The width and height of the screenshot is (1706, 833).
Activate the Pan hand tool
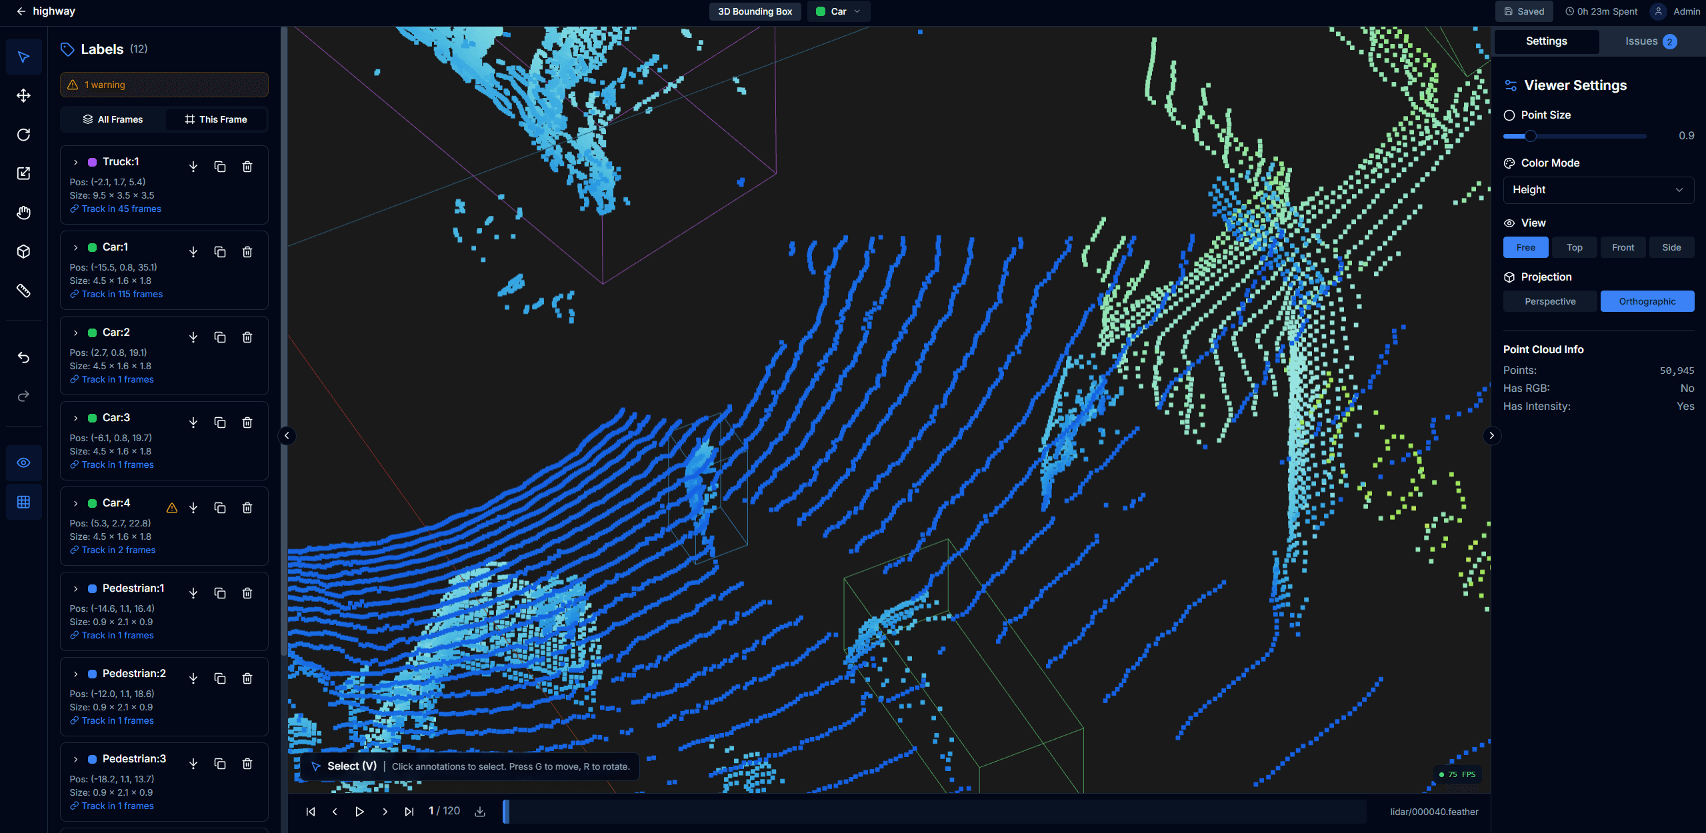(23, 213)
